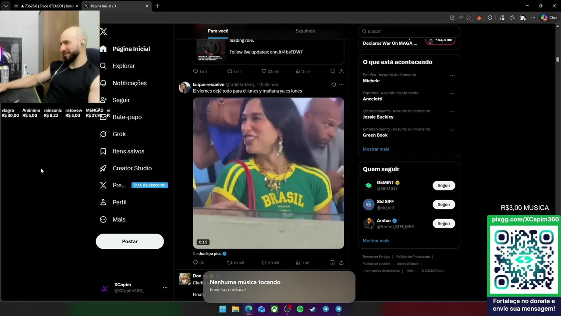Open options for Jessie Buckley trend
Screen dimensions: 561x316
point(452,111)
